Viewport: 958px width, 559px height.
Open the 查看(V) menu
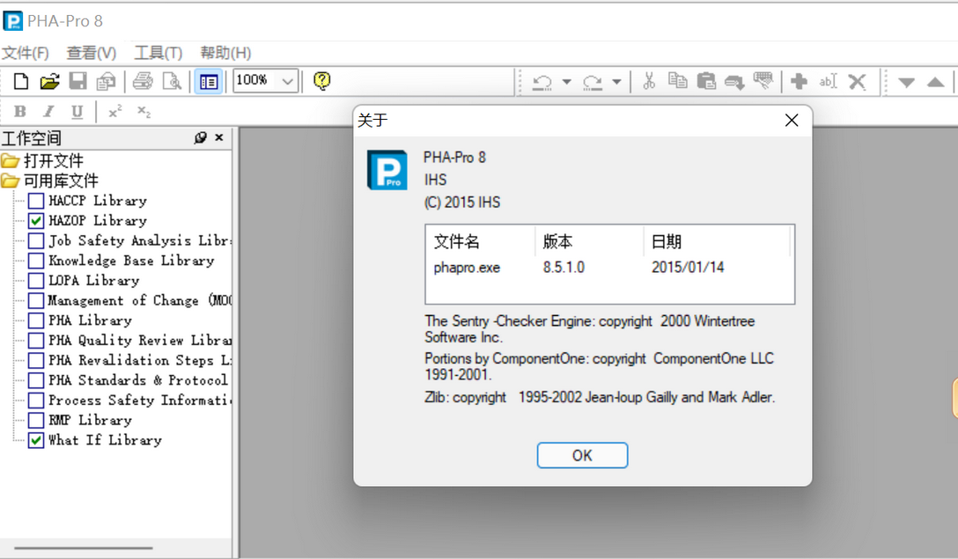[91, 53]
